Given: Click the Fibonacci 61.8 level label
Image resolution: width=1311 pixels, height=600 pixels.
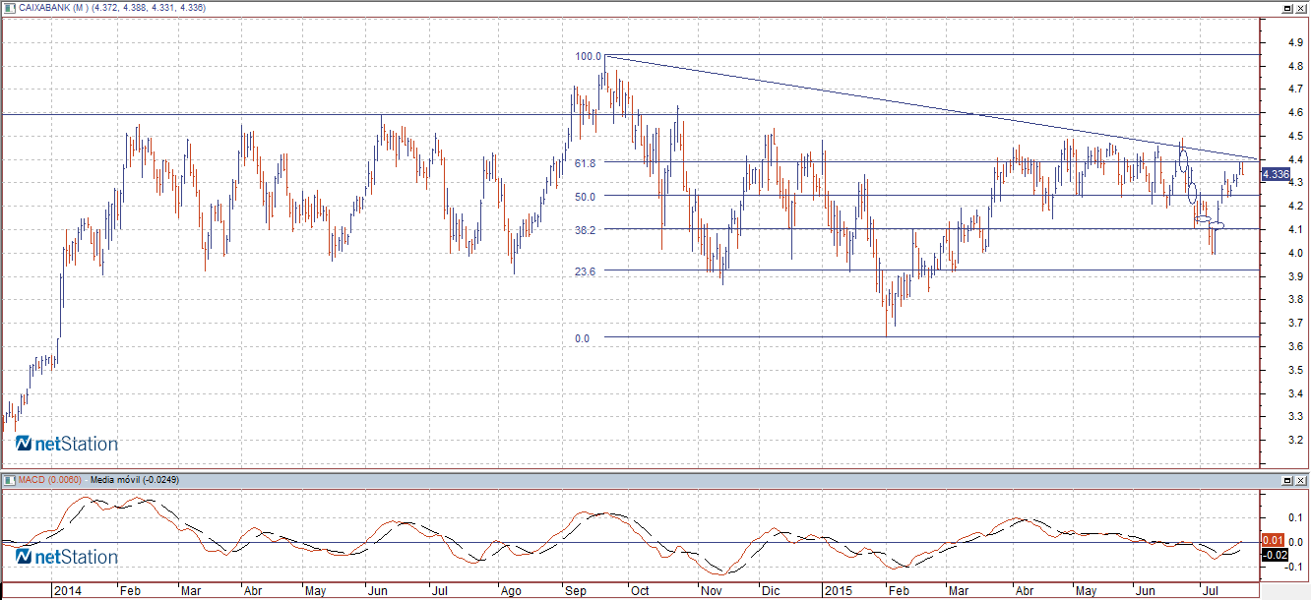Looking at the screenshot, I should click(x=588, y=162).
